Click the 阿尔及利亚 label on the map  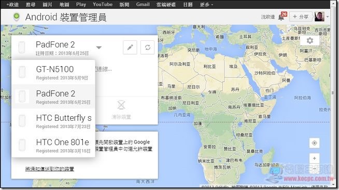pos(180,64)
